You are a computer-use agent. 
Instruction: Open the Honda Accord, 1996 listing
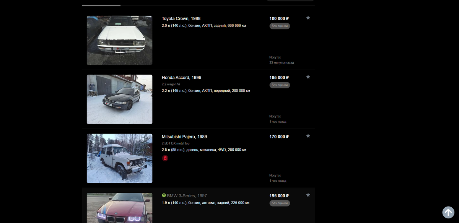(x=181, y=78)
